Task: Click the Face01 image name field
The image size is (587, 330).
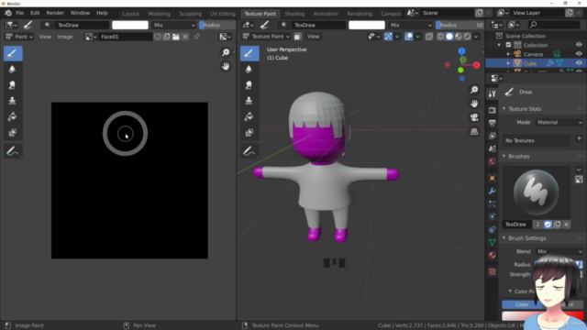Action: coord(125,37)
